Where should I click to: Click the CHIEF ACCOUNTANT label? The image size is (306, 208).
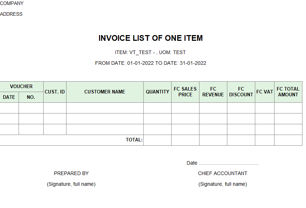(222, 173)
